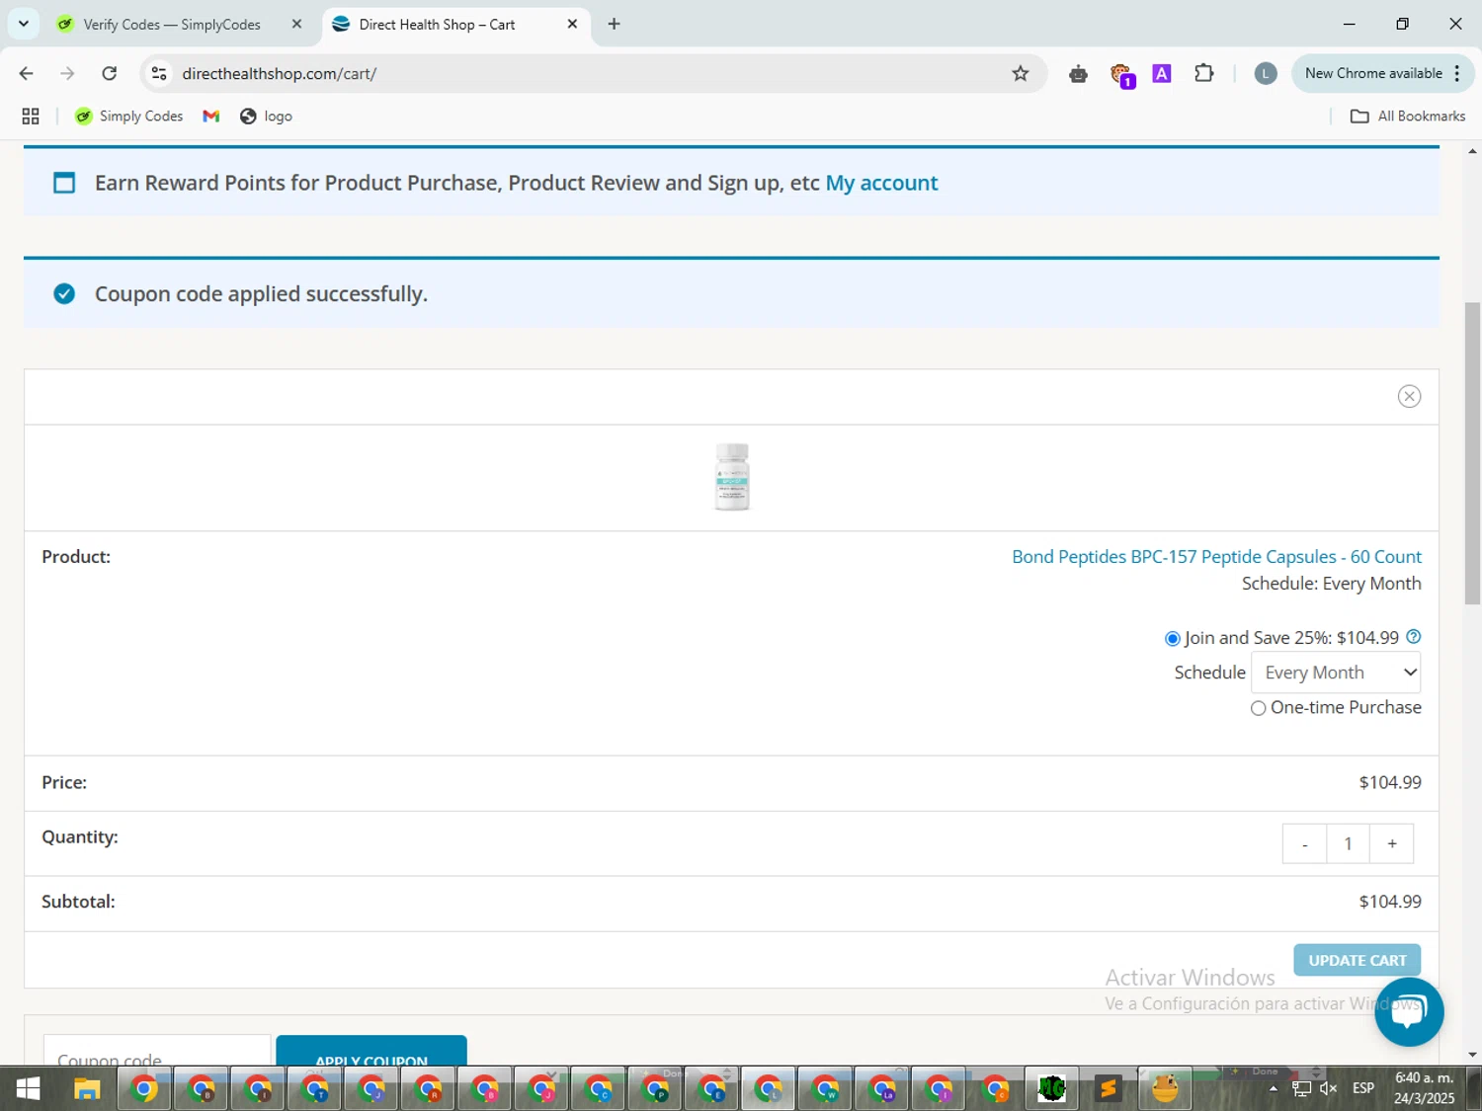Select Join and Save 25% option
This screenshot has width=1482, height=1111.
click(x=1173, y=639)
